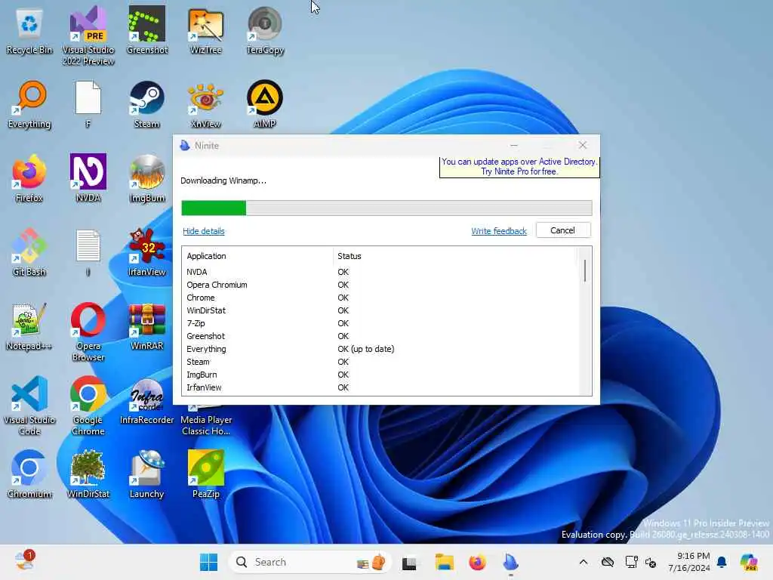Open File Explorer from the taskbar
The height and width of the screenshot is (580, 773).
[x=444, y=562]
